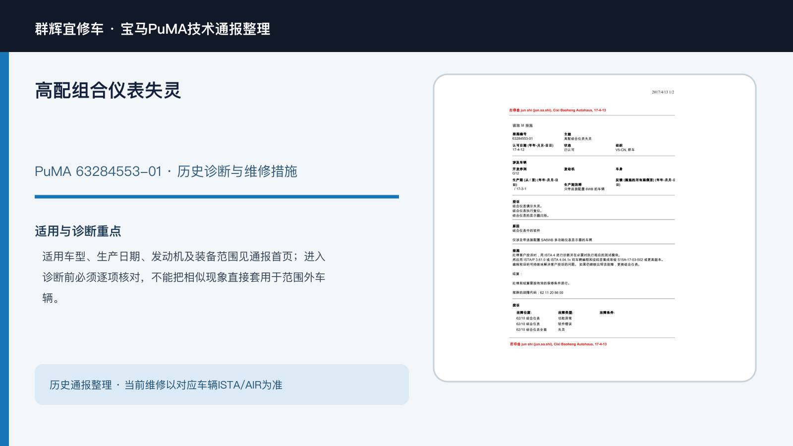Select the slide heading 高配组合仪表失灵

(x=108, y=91)
